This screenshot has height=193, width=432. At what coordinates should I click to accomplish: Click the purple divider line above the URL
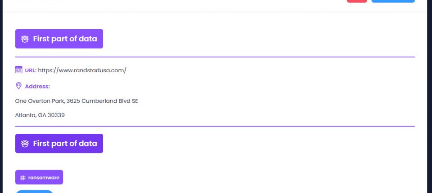(215, 57)
